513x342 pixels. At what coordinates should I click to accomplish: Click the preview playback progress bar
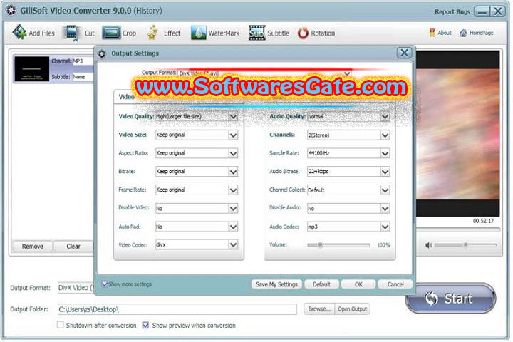click(x=458, y=229)
